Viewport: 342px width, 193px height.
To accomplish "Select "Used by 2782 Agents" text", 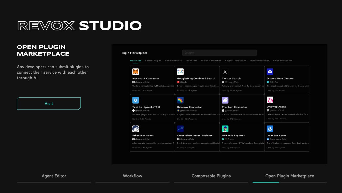I will [276, 119].
